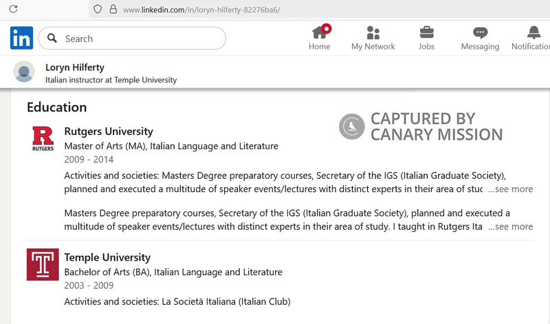The image size is (550, 324).
Task: Click 'Italian instructor at Temple University' headline
Action: 111,80
